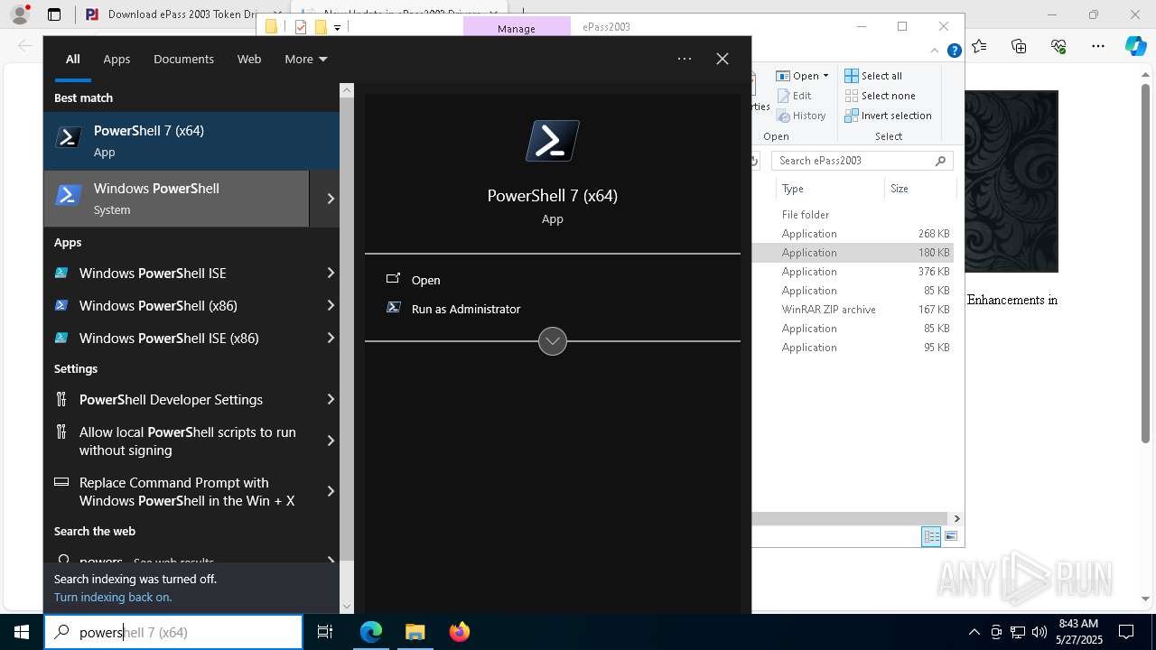
Task: Sort files by Size column header
Action: [x=918, y=189]
